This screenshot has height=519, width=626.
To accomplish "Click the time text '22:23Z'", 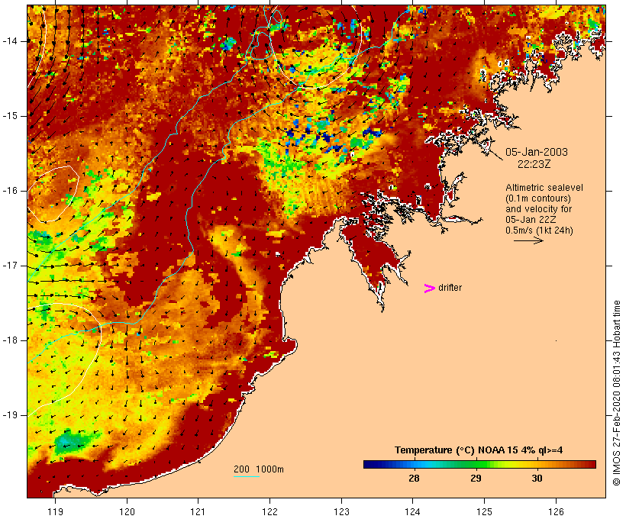I will pyautogui.click(x=534, y=164).
